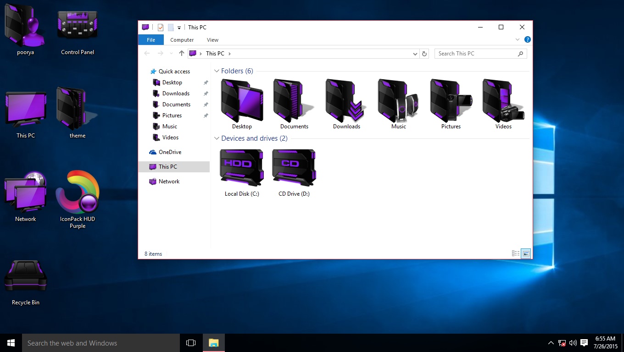Switch to details view in the status bar
624x352 pixels.
click(x=516, y=253)
